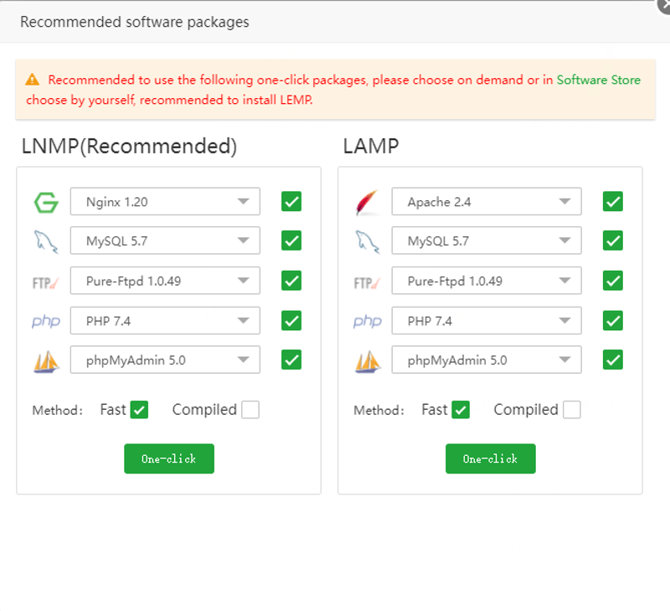The height and width of the screenshot is (611, 670).
Task: Click the Nginx logo icon in LNMP
Action: point(46,202)
